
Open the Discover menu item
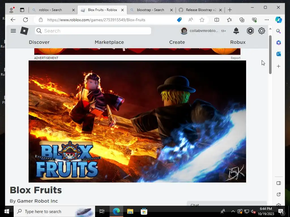pyautogui.click(x=39, y=42)
